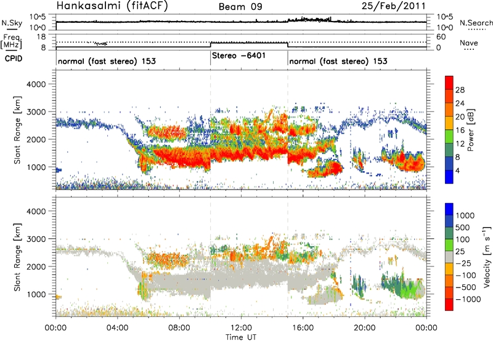The width and height of the screenshot is (493, 341).
Task: Pick the blue top segment of Velocity colorbar
Action: tap(449, 209)
